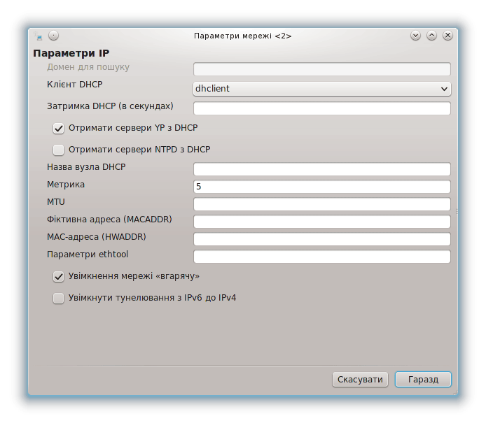Click the Назва вузла DHCP input field
Screen dimensions: 486x423
pos(321,169)
